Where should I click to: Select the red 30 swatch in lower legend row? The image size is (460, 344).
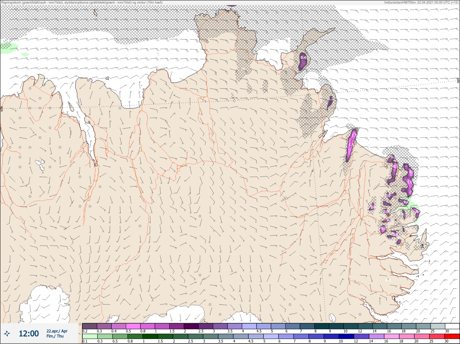coord(452,336)
